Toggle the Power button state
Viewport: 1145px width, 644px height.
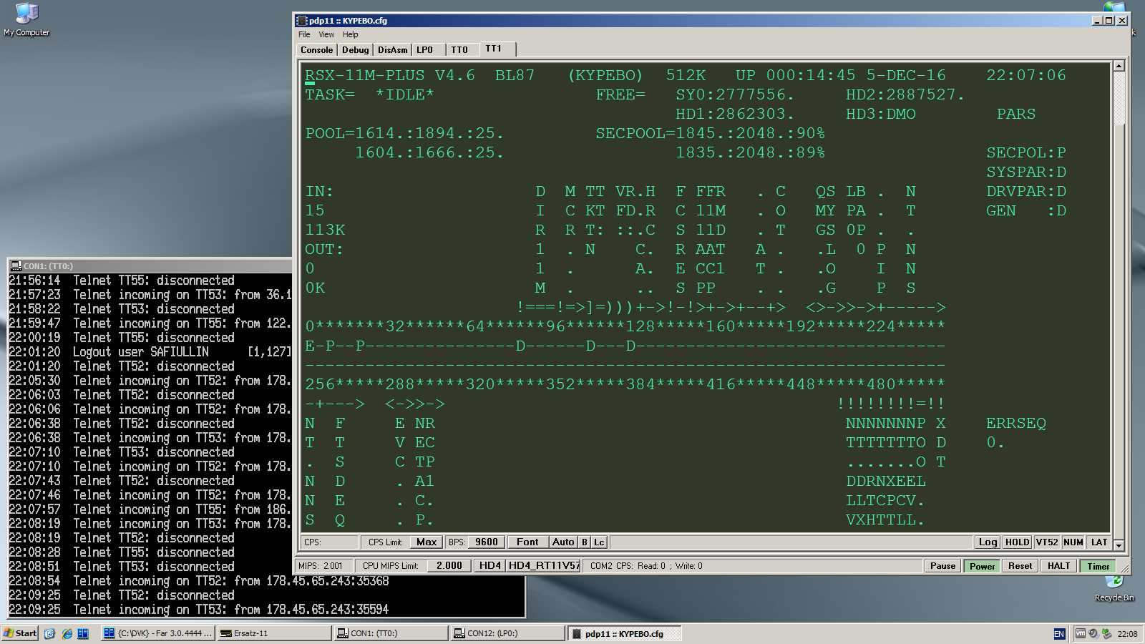coord(982,566)
